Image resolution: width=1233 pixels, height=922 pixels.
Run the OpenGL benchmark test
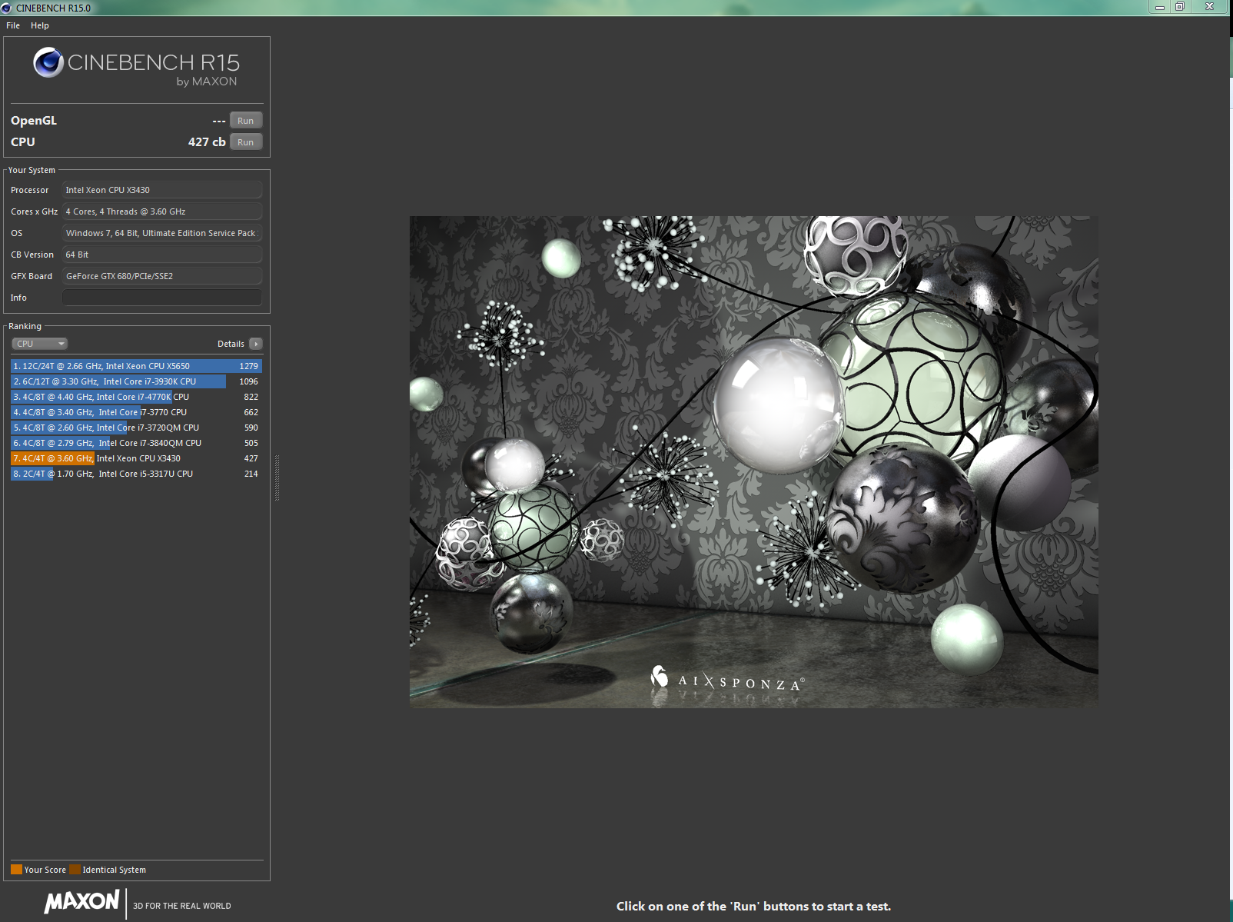(x=246, y=121)
